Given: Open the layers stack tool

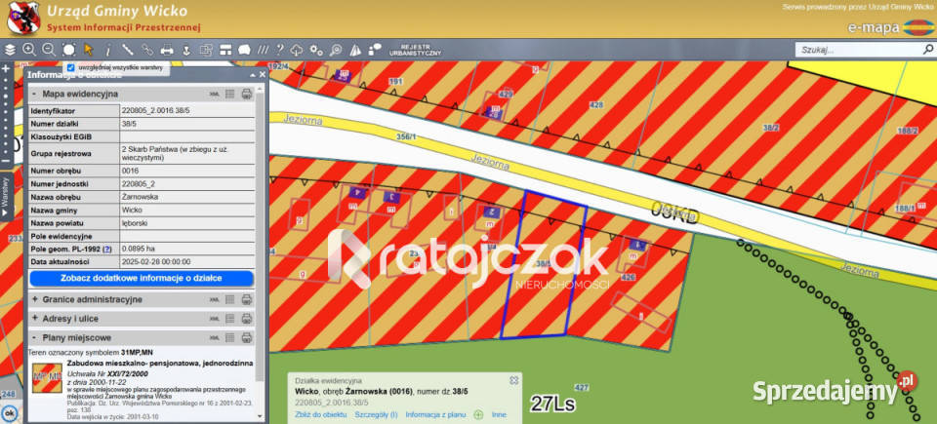Looking at the screenshot, I should (x=10, y=49).
